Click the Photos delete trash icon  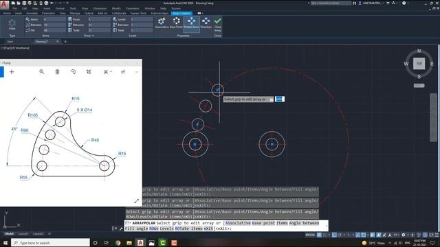[57, 72]
